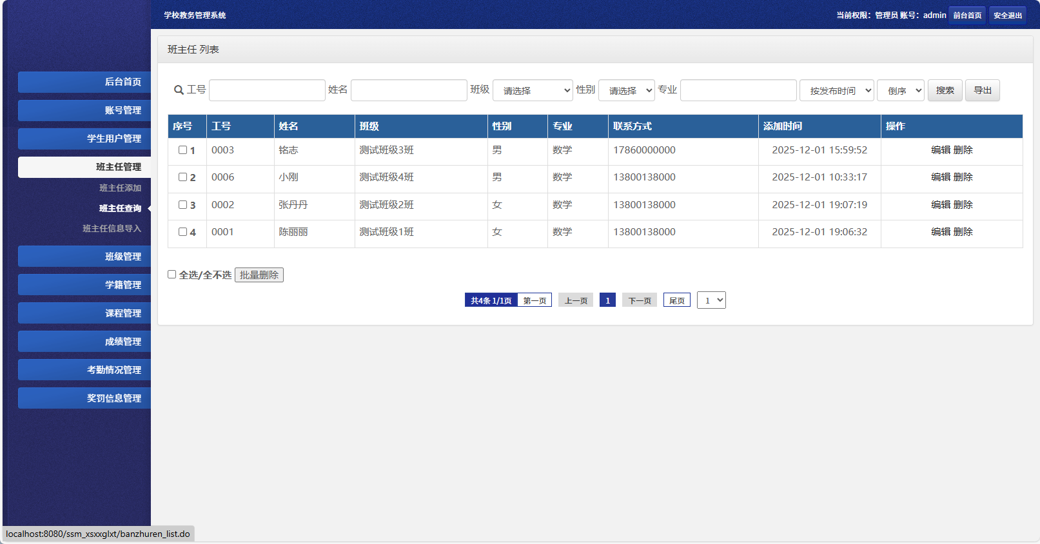The width and height of the screenshot is (1040, 544).
Task: Open 学生用户管理 in the sidebar
Action: (x=84, y=139)
